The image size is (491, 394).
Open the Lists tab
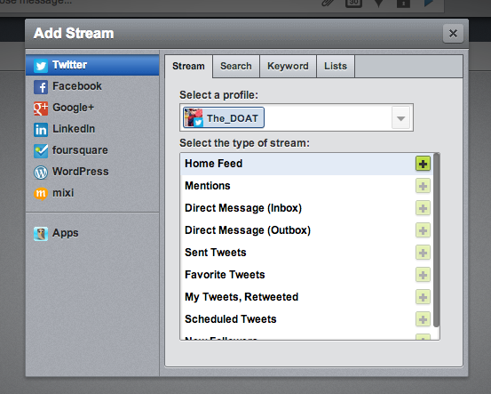(336, 66)
